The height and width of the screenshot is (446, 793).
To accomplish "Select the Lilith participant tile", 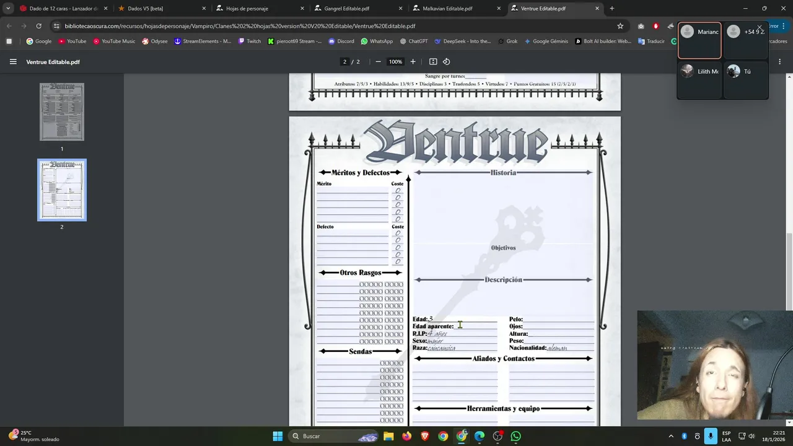I will pos(699,80).
